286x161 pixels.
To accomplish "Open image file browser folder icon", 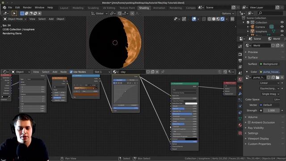I will coord(278,77).
